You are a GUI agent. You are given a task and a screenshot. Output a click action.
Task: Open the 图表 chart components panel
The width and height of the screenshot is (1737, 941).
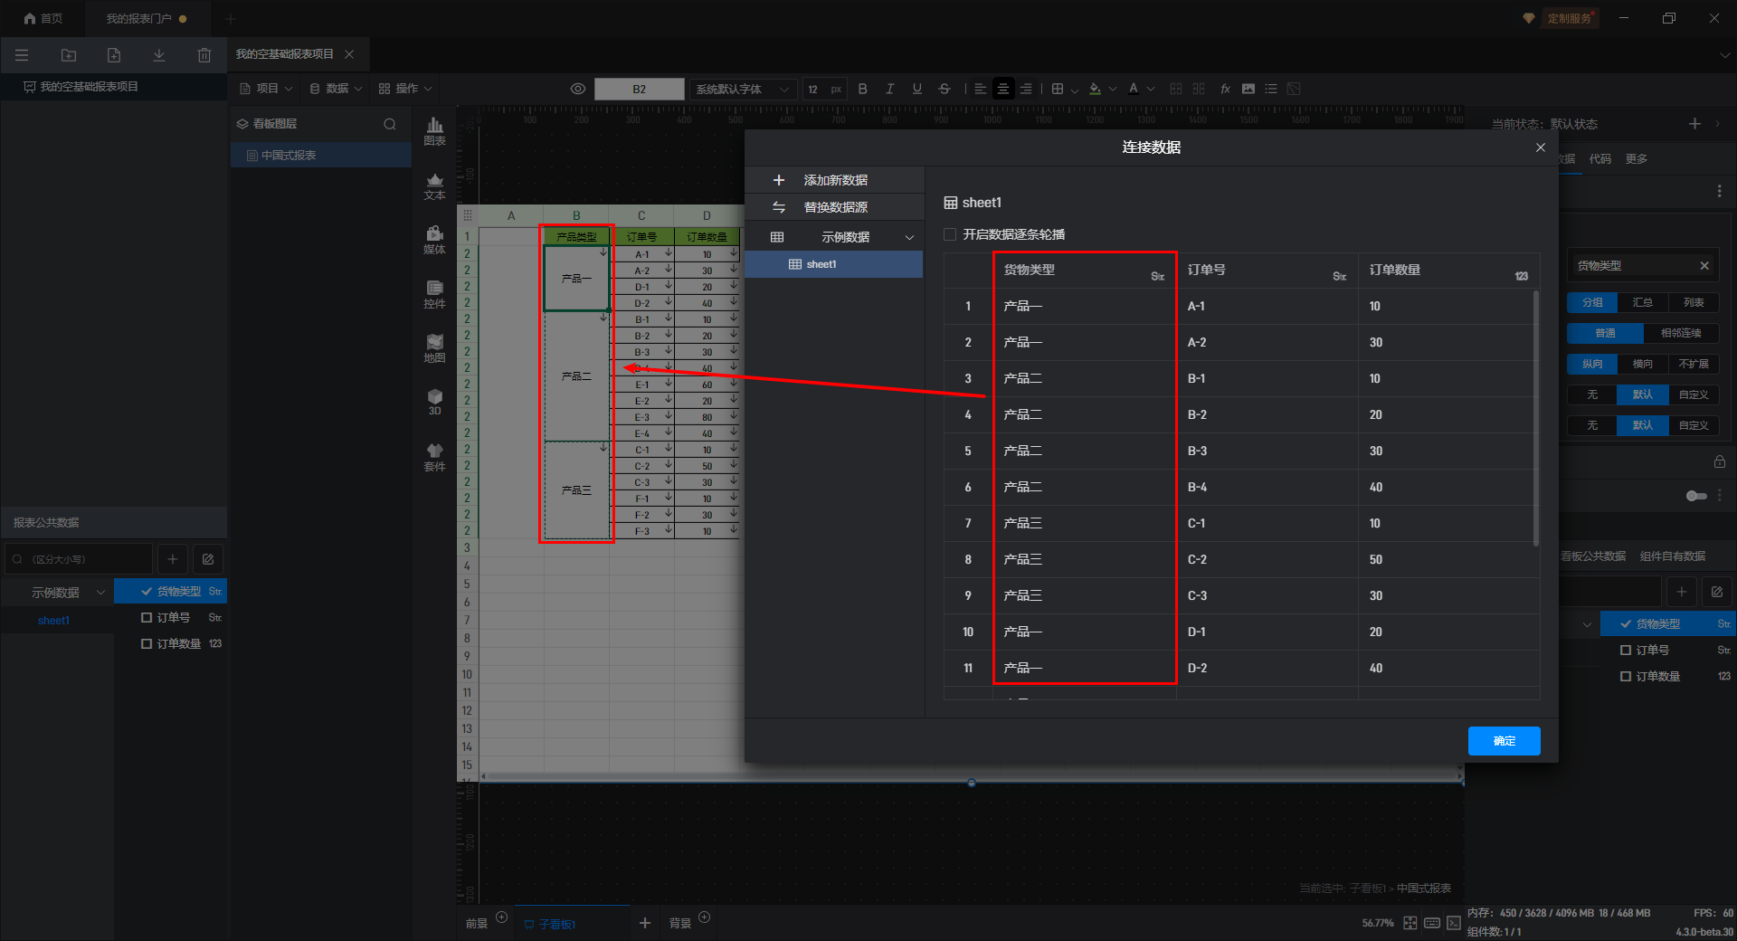(x=434, y=131)
